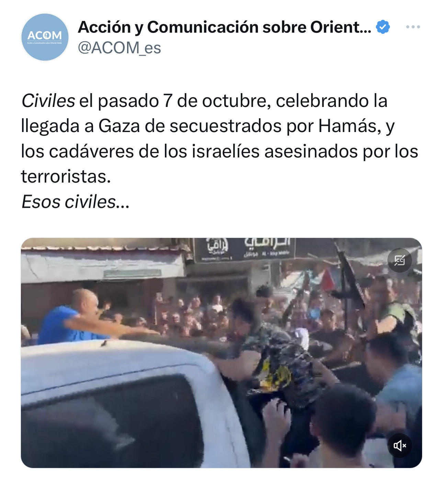
Task: Toggle closed captions on the video
Action: [x=400, y=260]
